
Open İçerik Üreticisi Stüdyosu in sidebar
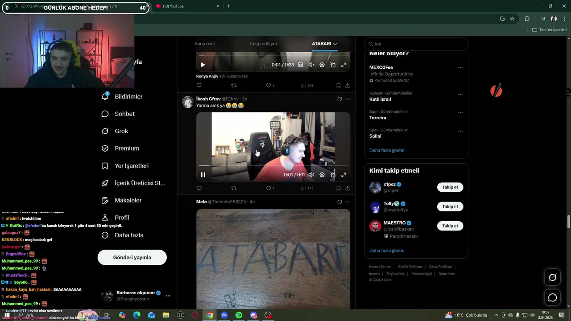click(133, 183)
